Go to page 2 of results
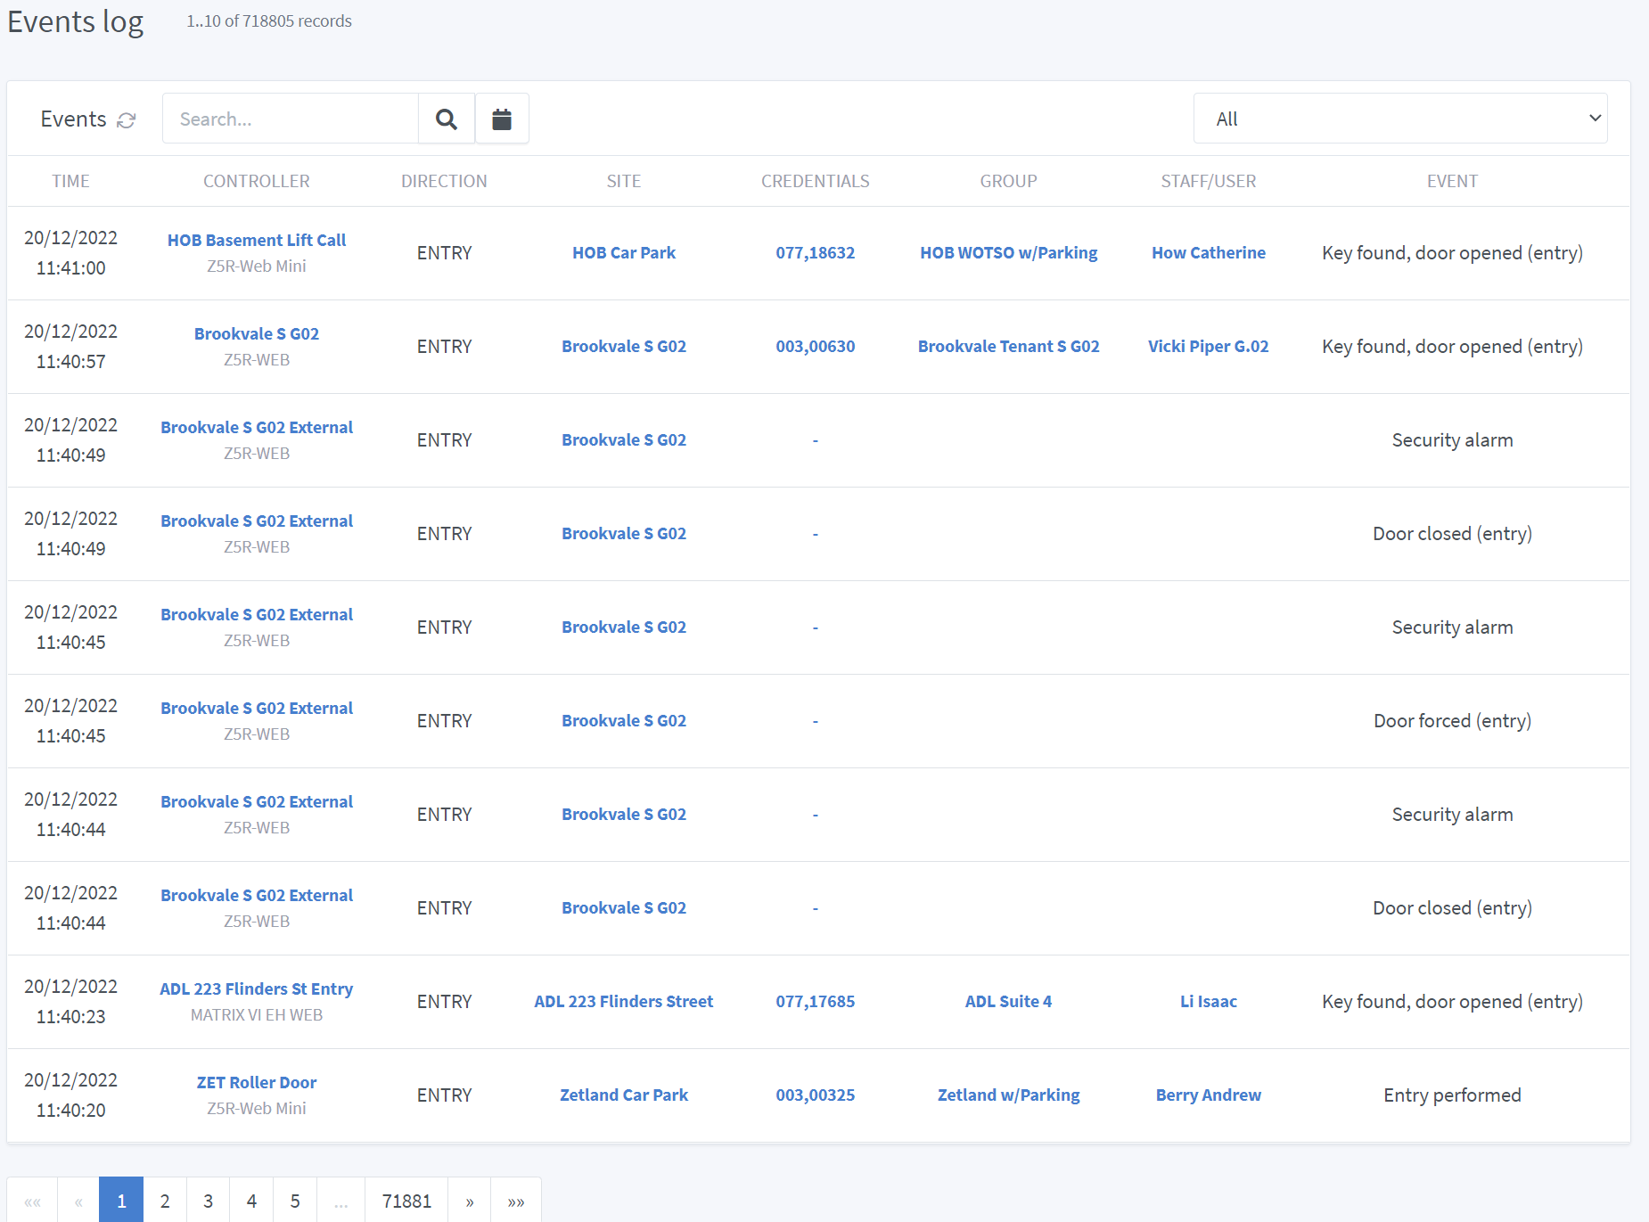 coord(165,1201)
